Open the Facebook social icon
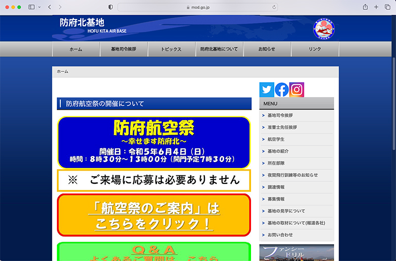396x261 pixels. click(282, 90)
